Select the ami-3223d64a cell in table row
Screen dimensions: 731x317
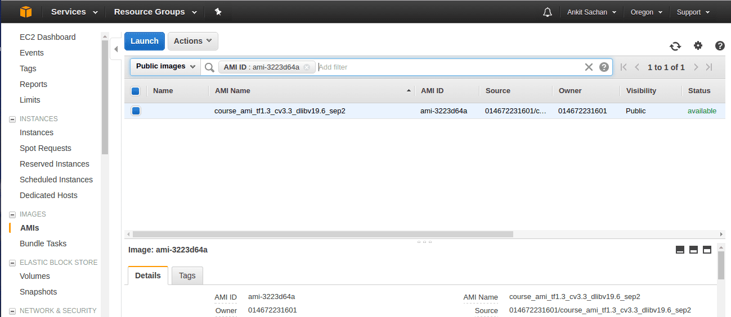pos(443,111)
